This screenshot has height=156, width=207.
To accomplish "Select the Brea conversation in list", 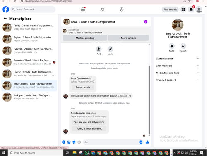I will click(x=29, y=85).
